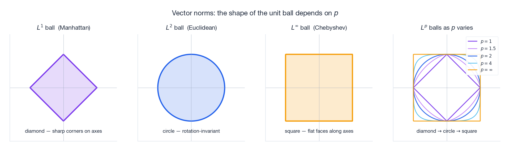Select the blue filled circle shape

click(x=191, y=88)
